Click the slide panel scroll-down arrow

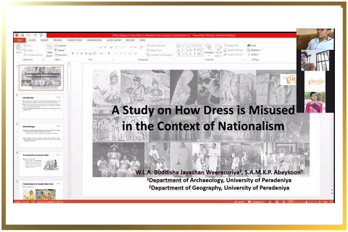click(x=69, y=198)
